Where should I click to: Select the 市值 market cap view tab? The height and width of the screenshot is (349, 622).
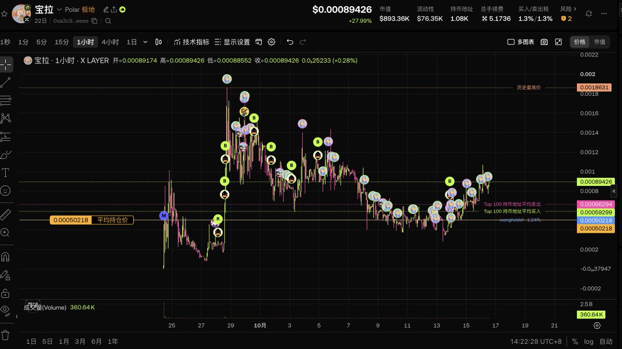tap(599, 42)
